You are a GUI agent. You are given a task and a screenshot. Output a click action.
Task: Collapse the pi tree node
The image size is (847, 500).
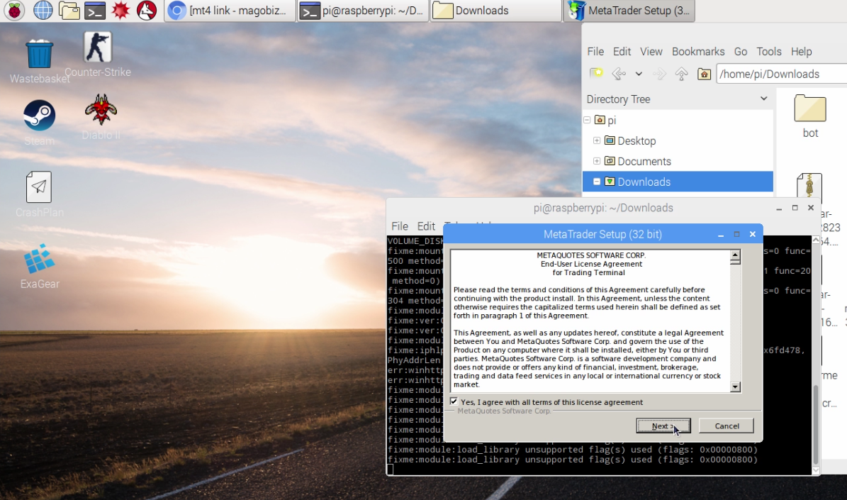(x=587, y=120)
